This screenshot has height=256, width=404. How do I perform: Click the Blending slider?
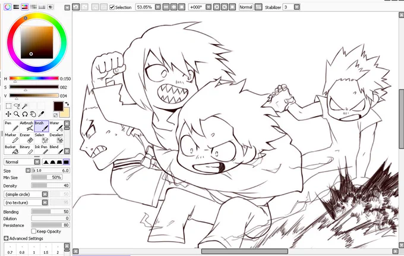click(x=50, y=211)
